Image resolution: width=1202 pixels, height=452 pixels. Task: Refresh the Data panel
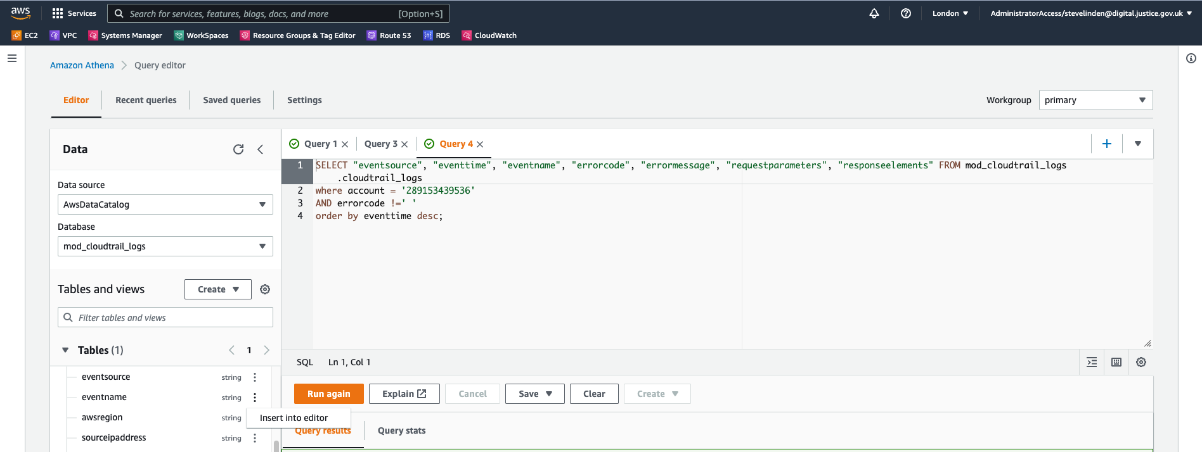point(238,149)
